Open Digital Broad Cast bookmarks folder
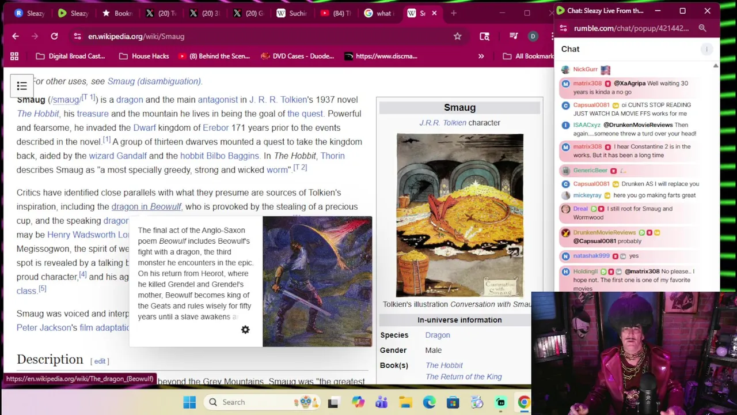Viewport: 737px width, 415px height. click(70, 56)
